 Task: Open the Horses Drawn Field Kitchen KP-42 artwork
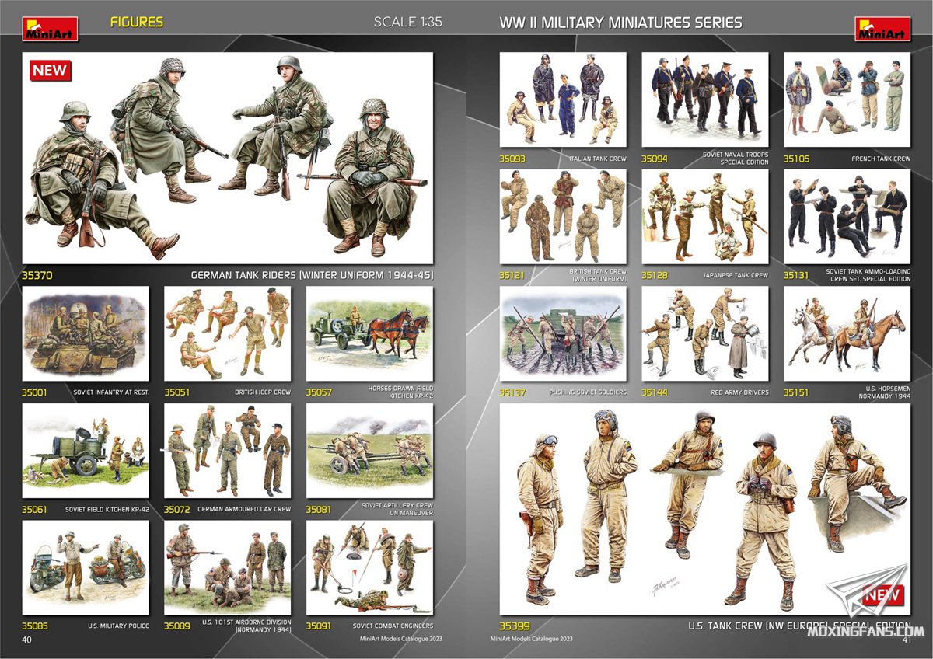click(x=370, y=334)
